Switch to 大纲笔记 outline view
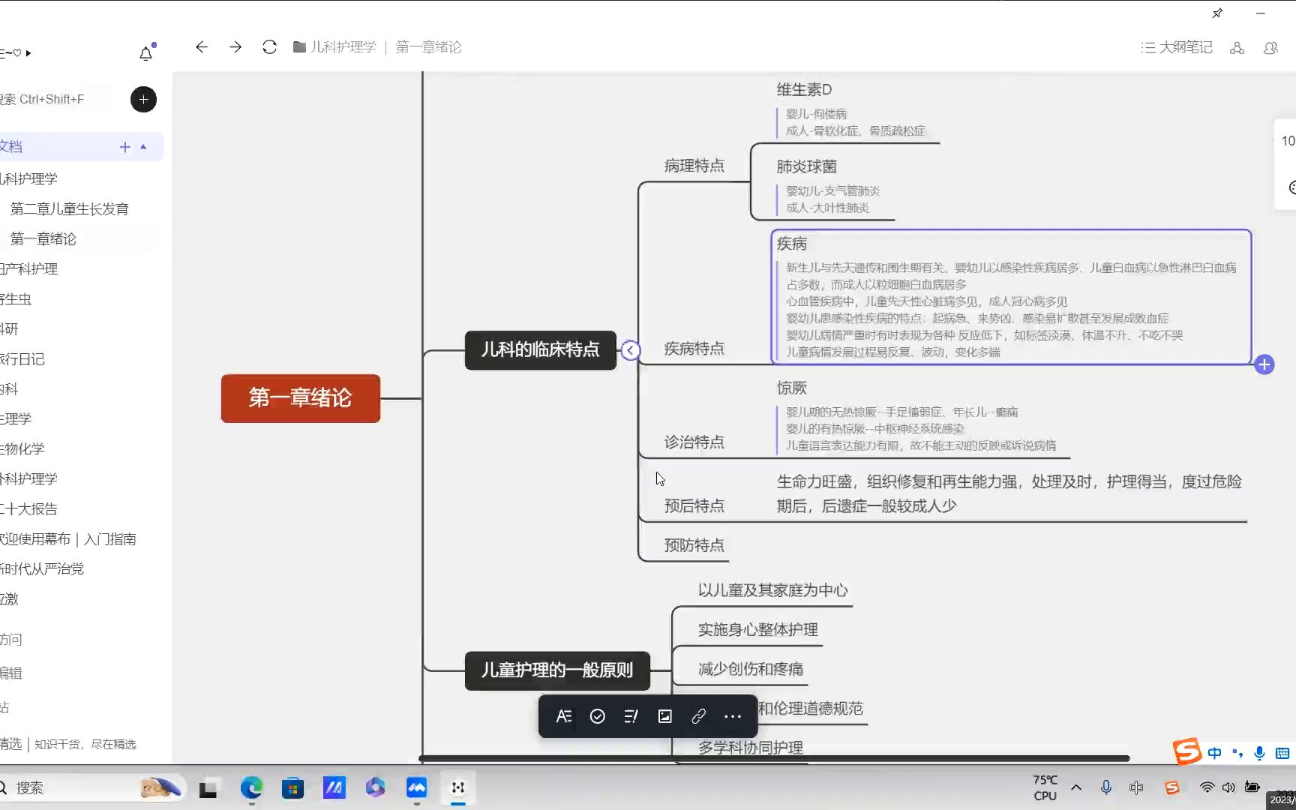 point(1176,47)
